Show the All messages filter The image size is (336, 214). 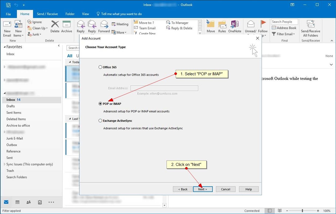tap(70, 56)
